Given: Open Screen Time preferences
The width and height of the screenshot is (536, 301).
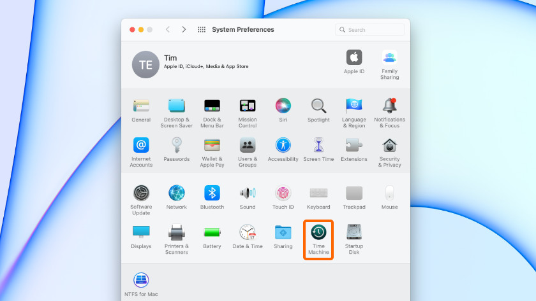Looking at the screenshot, I should [x=318, y=150].
